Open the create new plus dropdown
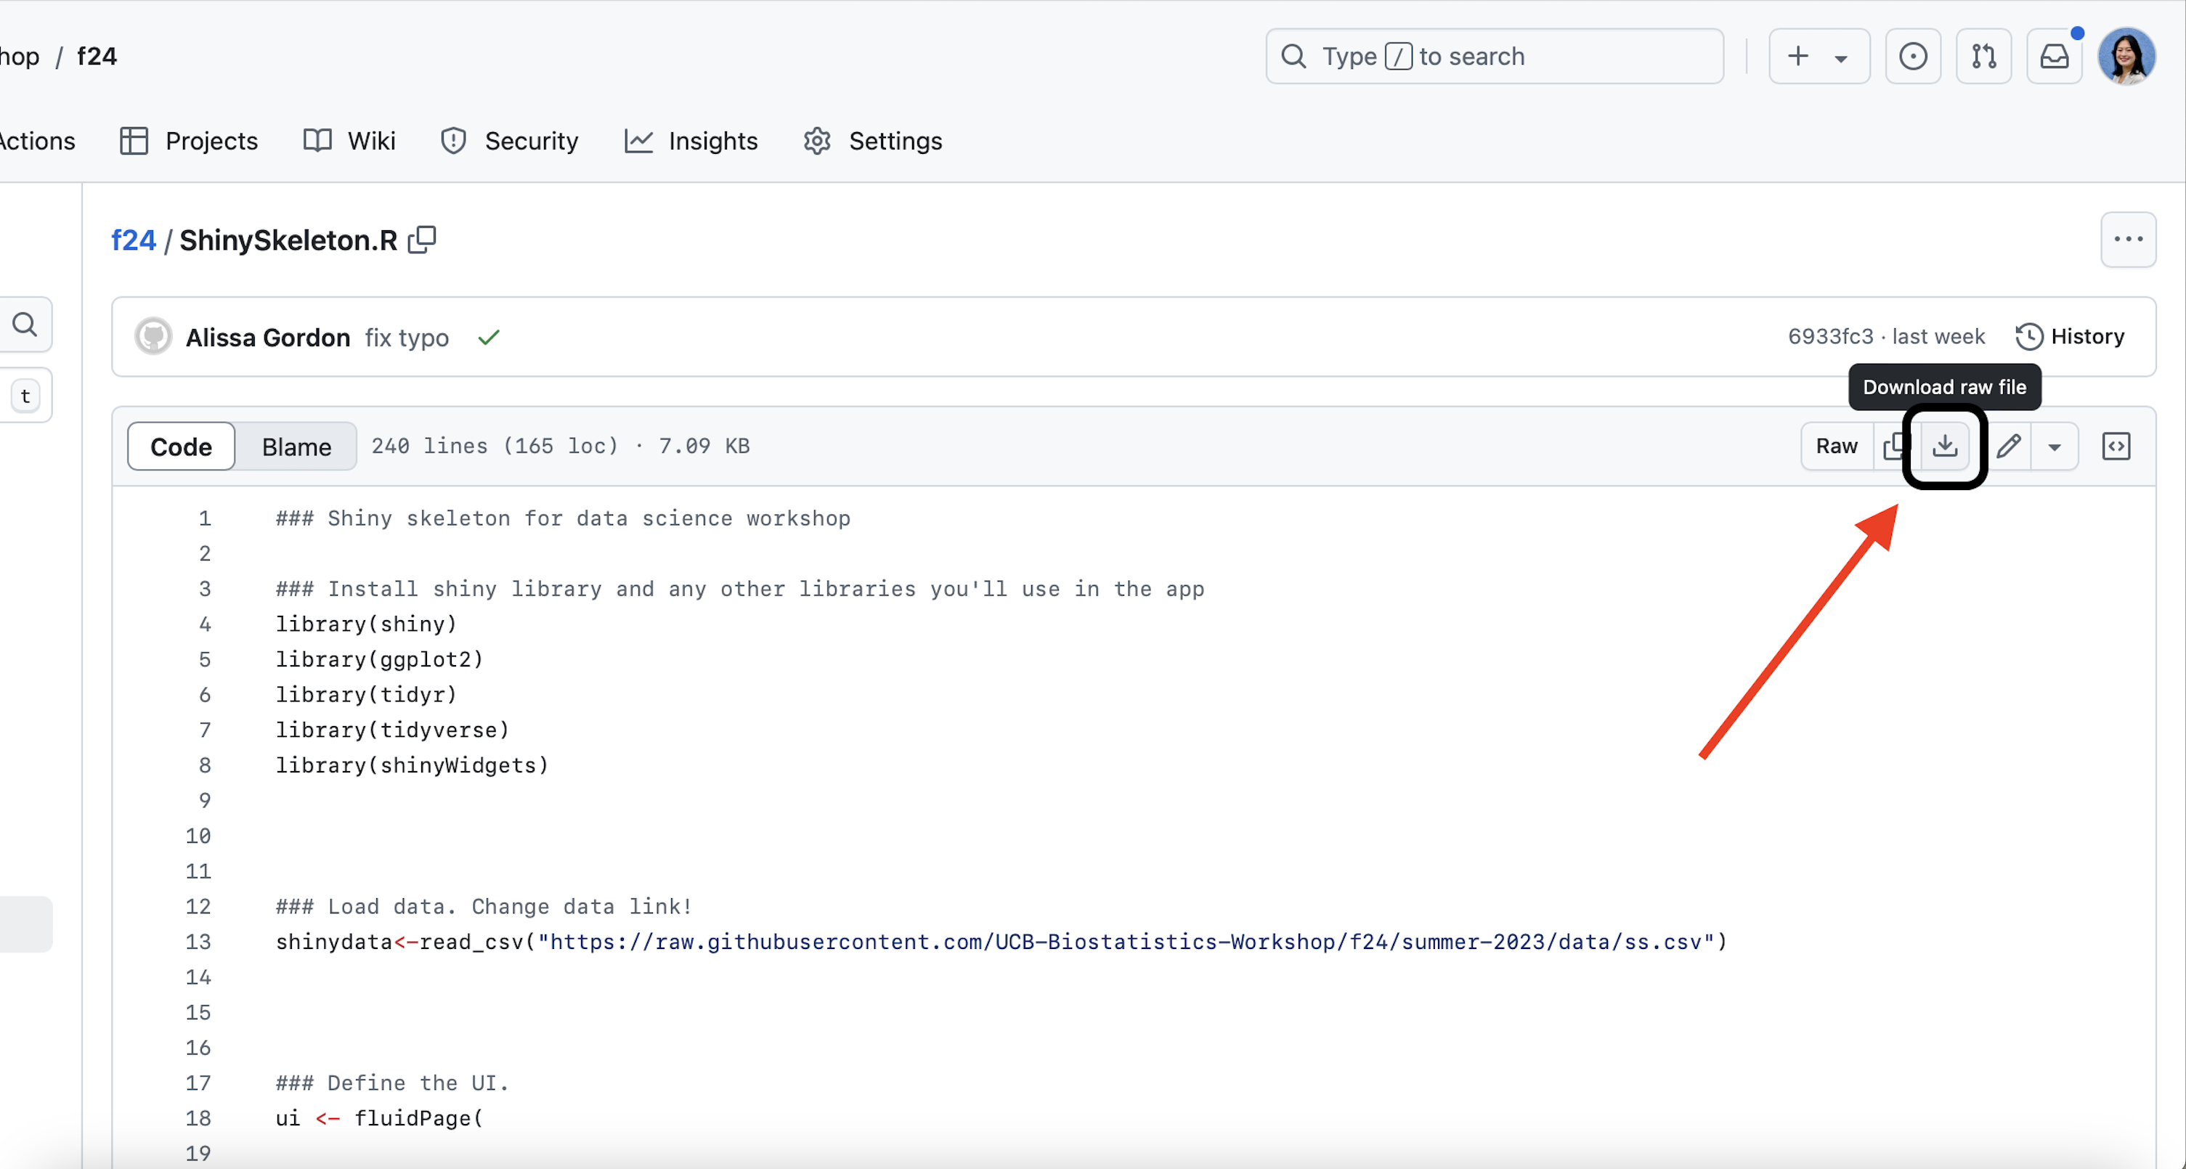Image resolution: width=2186 pixels, height=1169 pixels. pyautogui.click(x=1818, y=57)
